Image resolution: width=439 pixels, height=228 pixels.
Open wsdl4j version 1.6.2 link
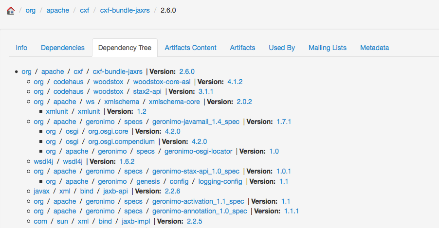(126, 161)
